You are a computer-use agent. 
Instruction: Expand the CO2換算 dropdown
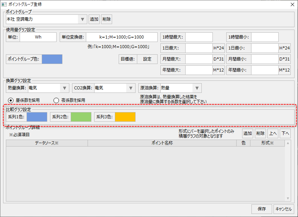click(131, 88)
